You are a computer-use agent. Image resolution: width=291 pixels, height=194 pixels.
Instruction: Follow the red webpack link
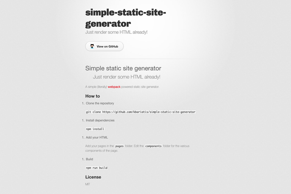[114, 87]
